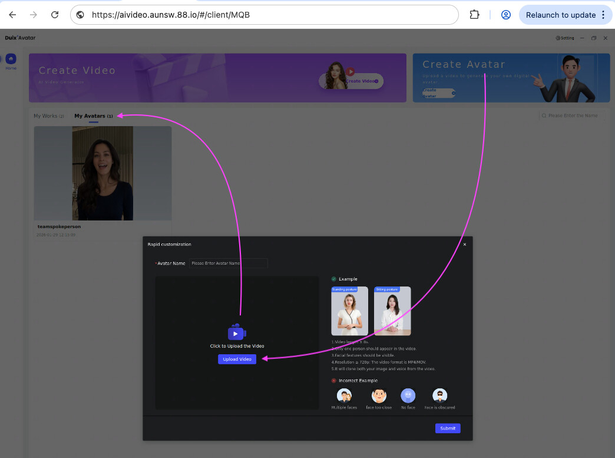Click the No face example icon

pyautogui.click(x=408, y=396)
